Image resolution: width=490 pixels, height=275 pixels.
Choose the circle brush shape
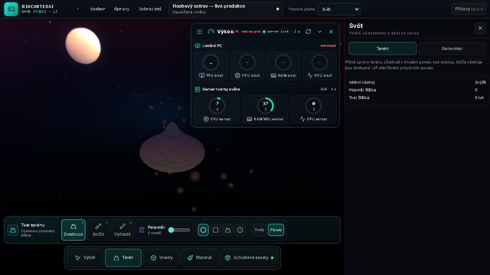[x=203, y=230]
